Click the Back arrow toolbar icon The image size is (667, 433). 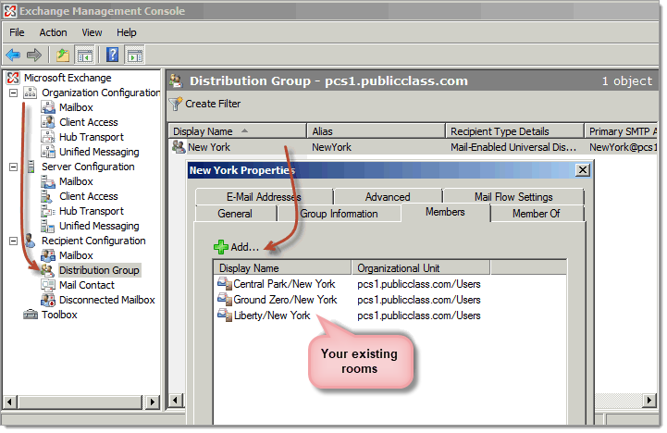(14, 55)
